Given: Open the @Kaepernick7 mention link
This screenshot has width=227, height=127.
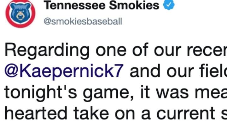Looking at the screenshot, I should coord(64,71).
